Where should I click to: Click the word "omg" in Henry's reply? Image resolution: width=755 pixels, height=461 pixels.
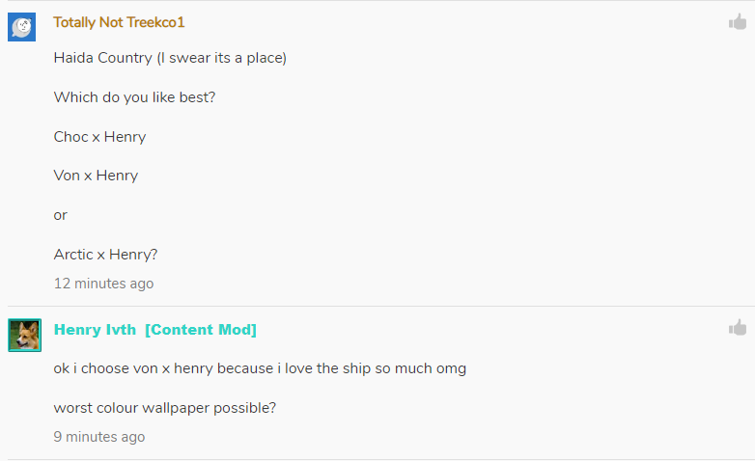(451, 368)
